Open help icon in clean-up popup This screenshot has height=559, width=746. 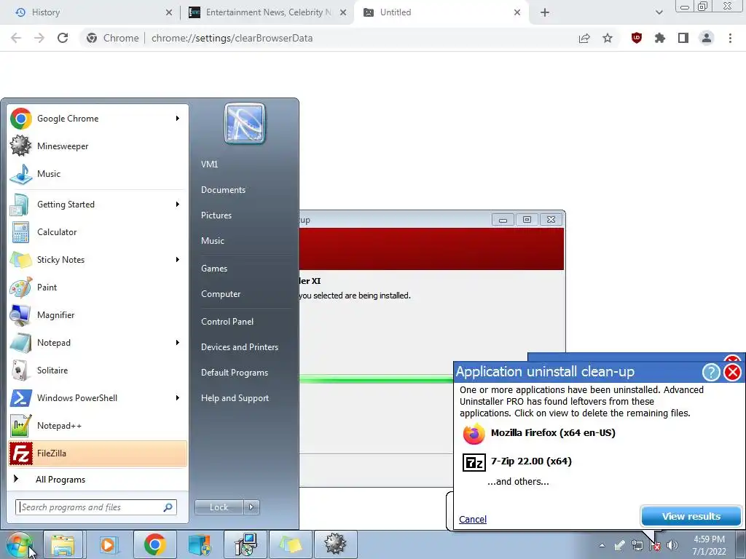tap(711, 372)
